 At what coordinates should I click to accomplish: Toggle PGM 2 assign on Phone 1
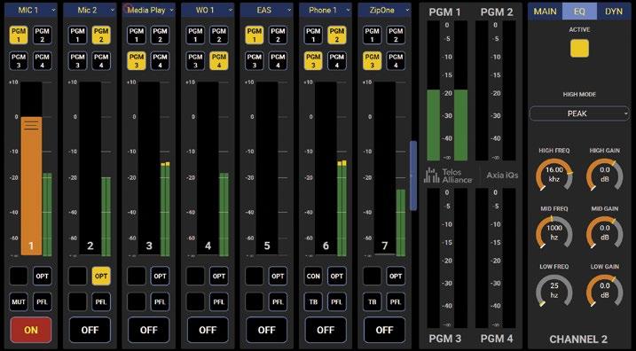[x=337, y=35]
